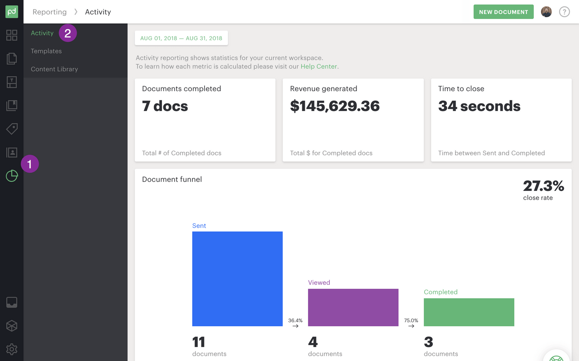Open the AUG 01 — AUG 31 date range selector
Screen dimensions: 579x361
click(181, 38)
